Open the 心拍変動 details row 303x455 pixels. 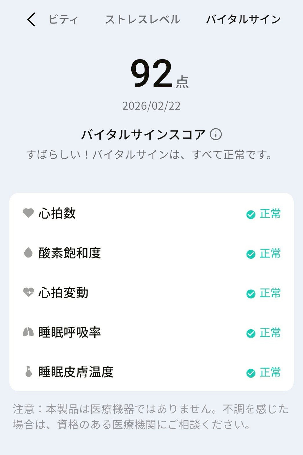click(151, 293)
